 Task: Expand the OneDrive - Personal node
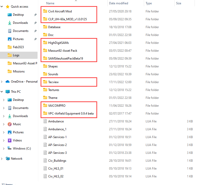coord(2,82)
